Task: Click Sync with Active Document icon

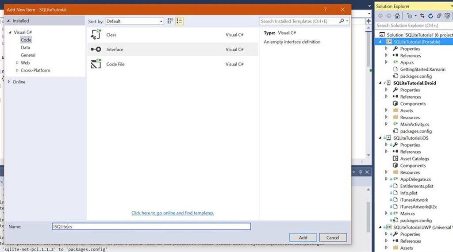Action: 422,16
